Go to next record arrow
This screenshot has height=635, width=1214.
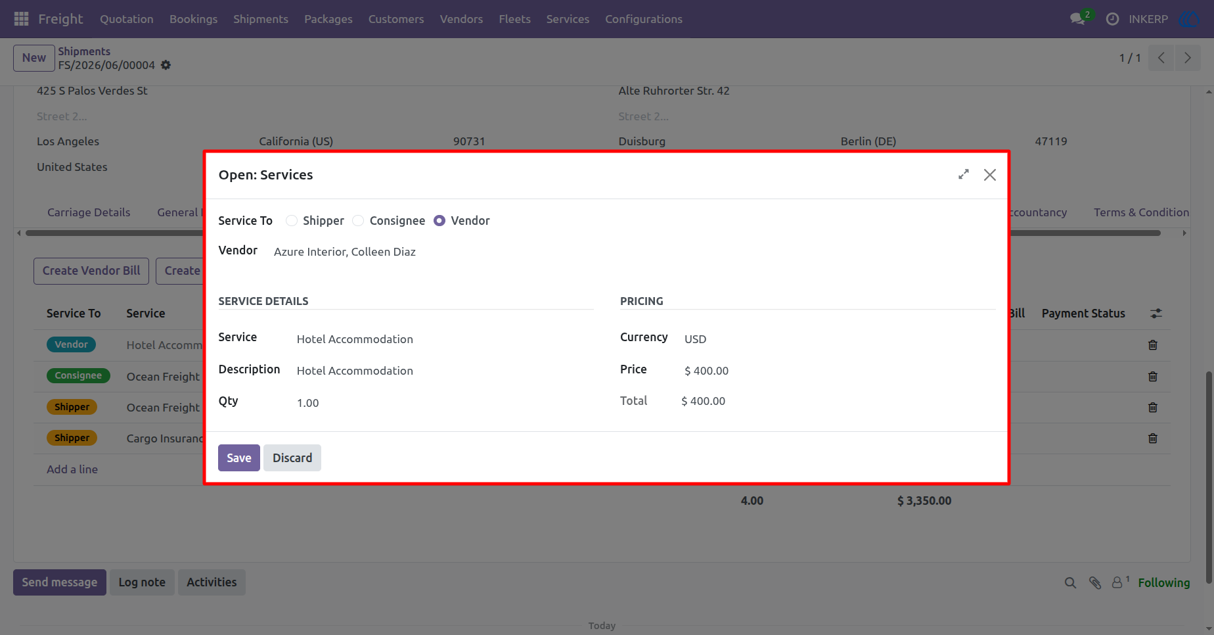1188,58
